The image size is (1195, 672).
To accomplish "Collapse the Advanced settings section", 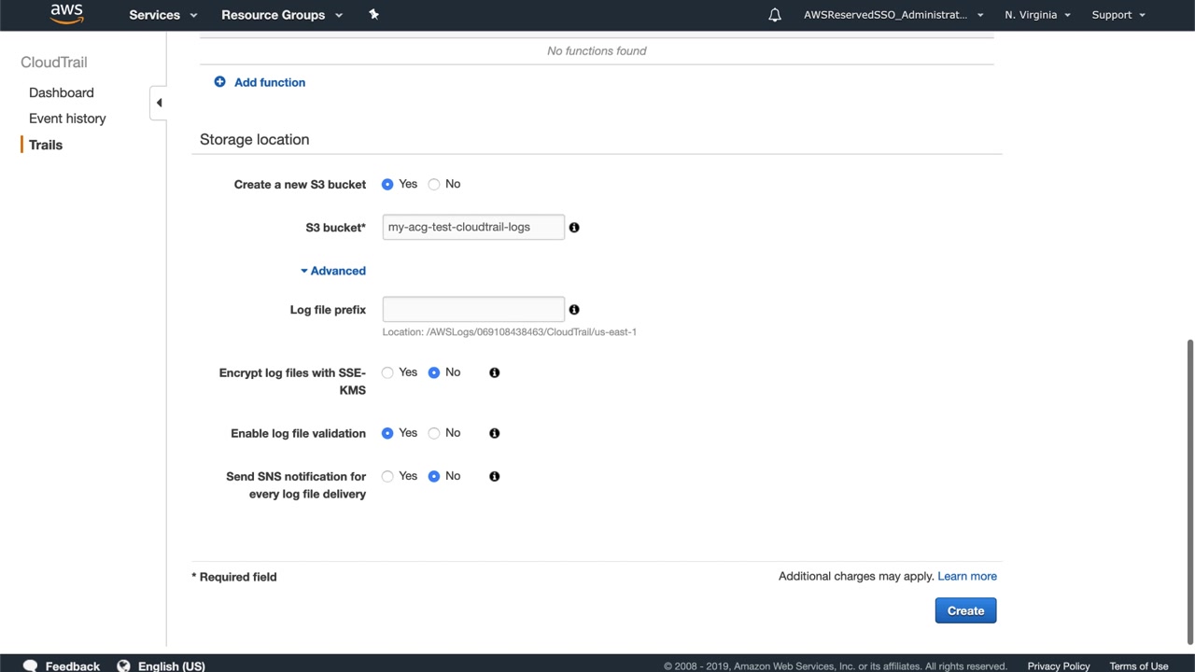I will pyautogui.click(x=333, y=272).
